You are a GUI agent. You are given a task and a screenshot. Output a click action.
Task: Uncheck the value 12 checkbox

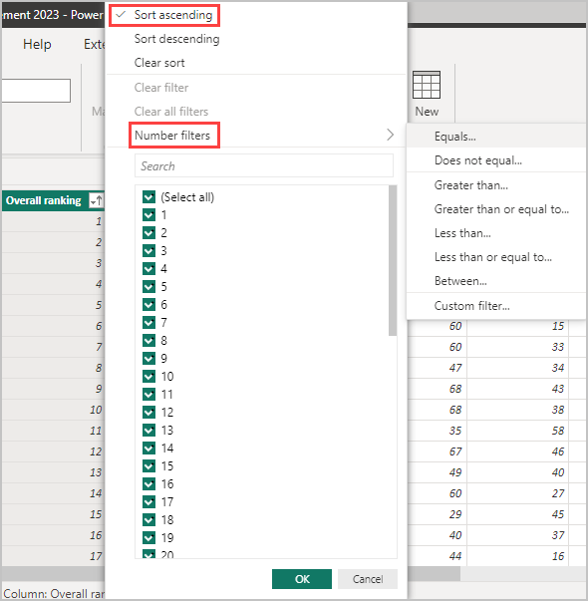tap(148, 413)
